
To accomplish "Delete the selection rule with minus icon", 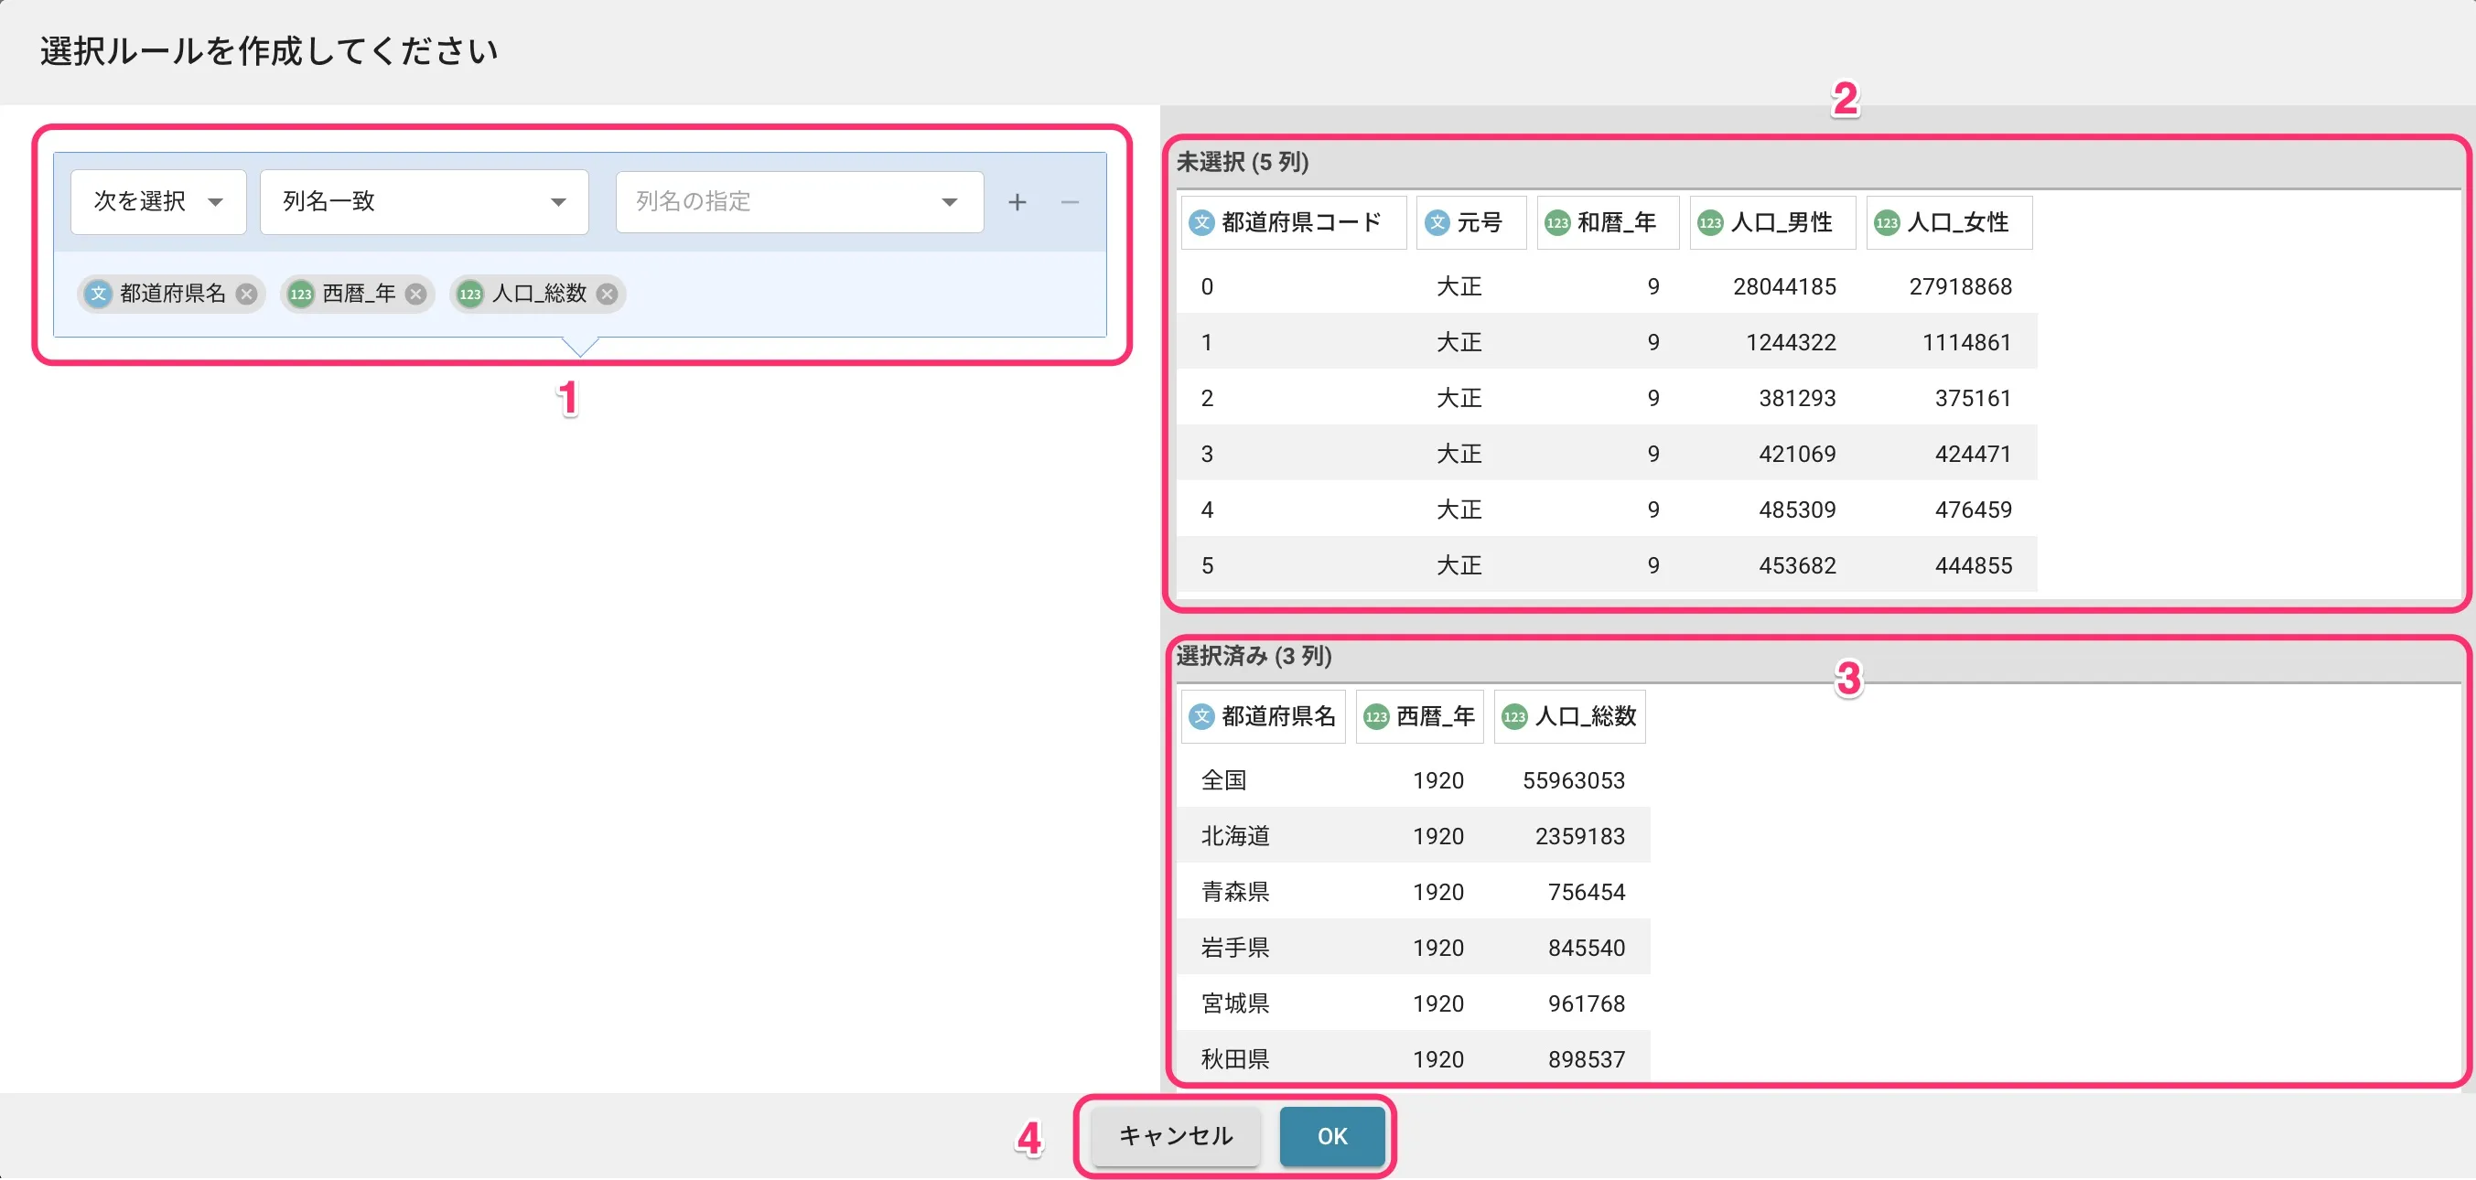I will pyautogui.click(x=1070, y=202).
